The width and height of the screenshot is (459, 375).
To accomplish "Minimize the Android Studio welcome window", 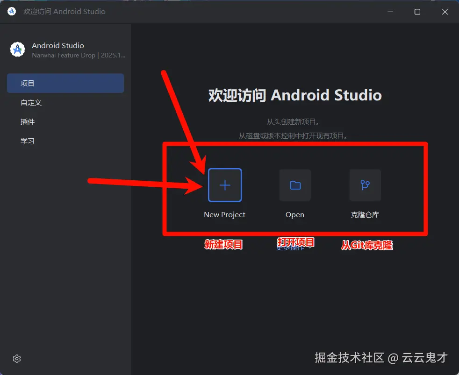I will [390, 11].
